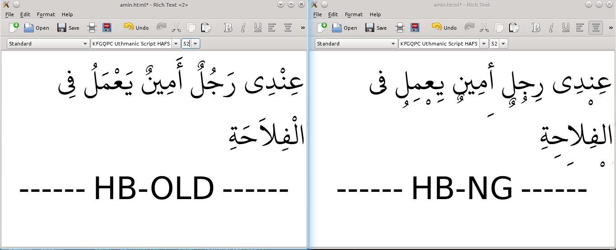Viewport: 616px width, 250px height.
Task: Open Standard style dropdown in left window
Action: click(x=48, y=44)
